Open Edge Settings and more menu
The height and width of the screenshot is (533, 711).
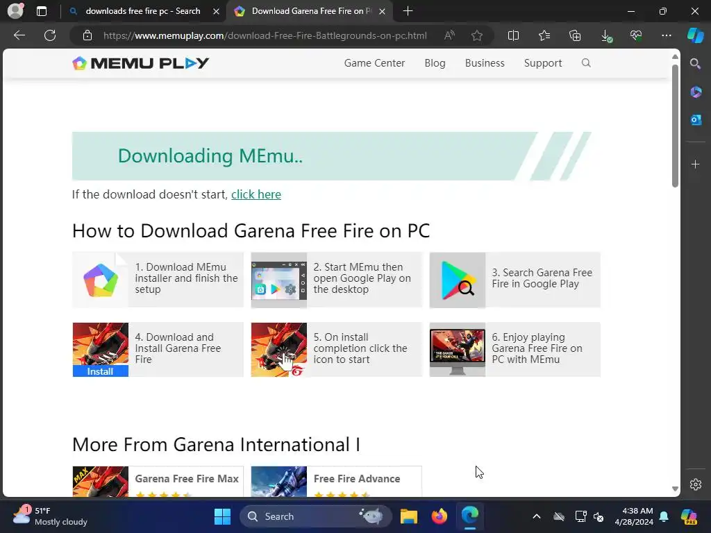[x=666, y=35]
